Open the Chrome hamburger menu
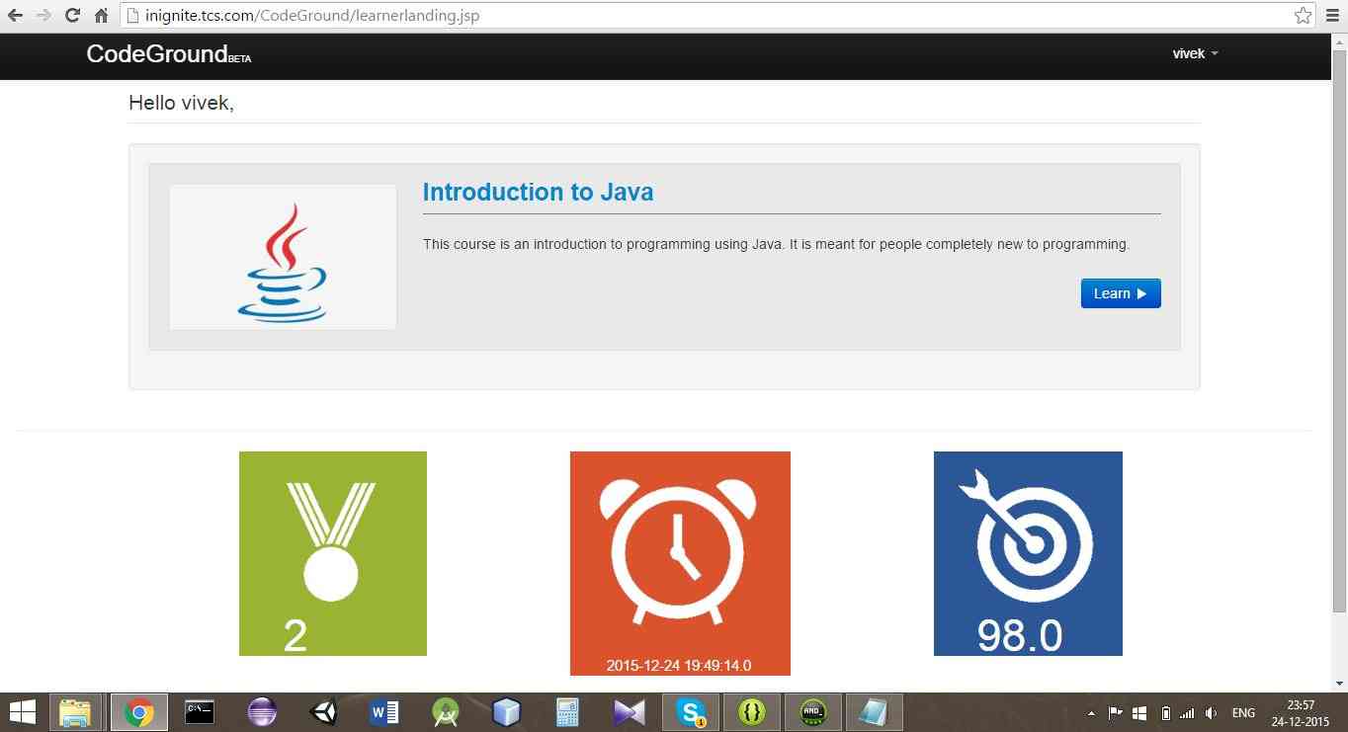The width and height of the screenshot is (1348, 732). point(1333,16)
